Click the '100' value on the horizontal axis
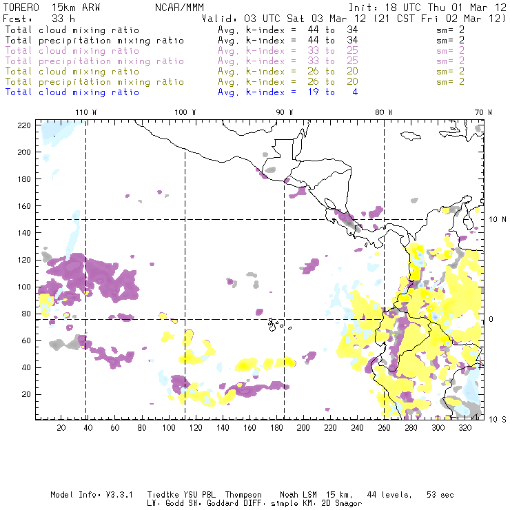This screenshot has width=510, height=510. tap(169, 428)
